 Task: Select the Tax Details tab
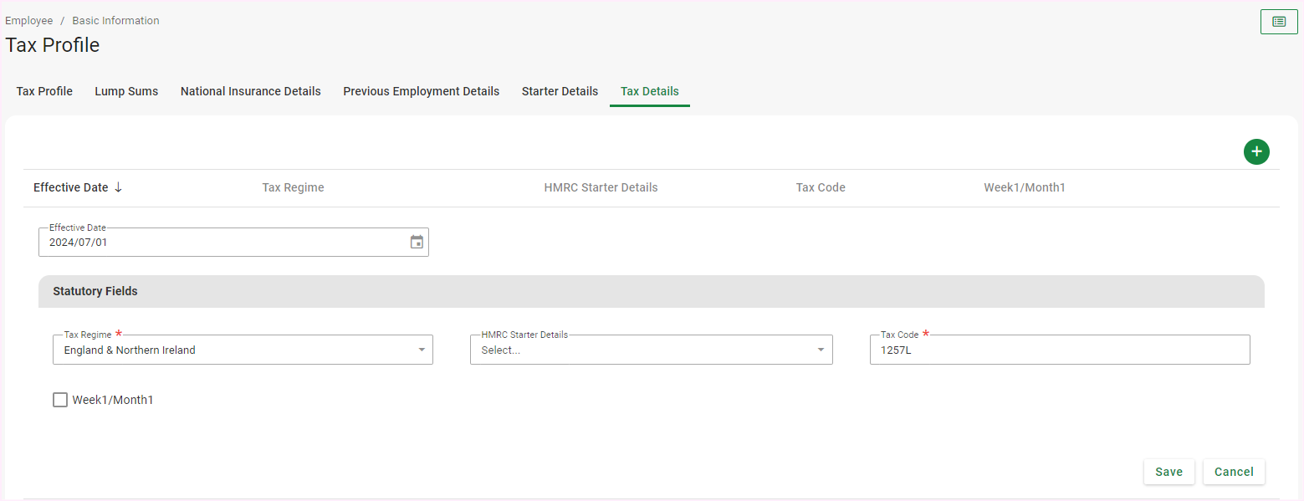649,91
